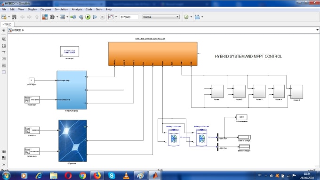The width and height of the screenshot is (320, 180).
Task: Click Hide/Show Model Browser icon
Action: tap(3, 30)
